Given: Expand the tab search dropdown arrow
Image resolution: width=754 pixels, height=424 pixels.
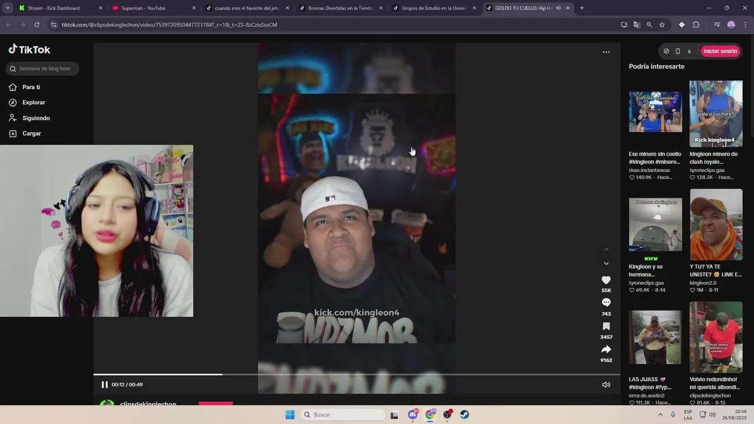Looking at the screenshot, I should click(7, 8).
